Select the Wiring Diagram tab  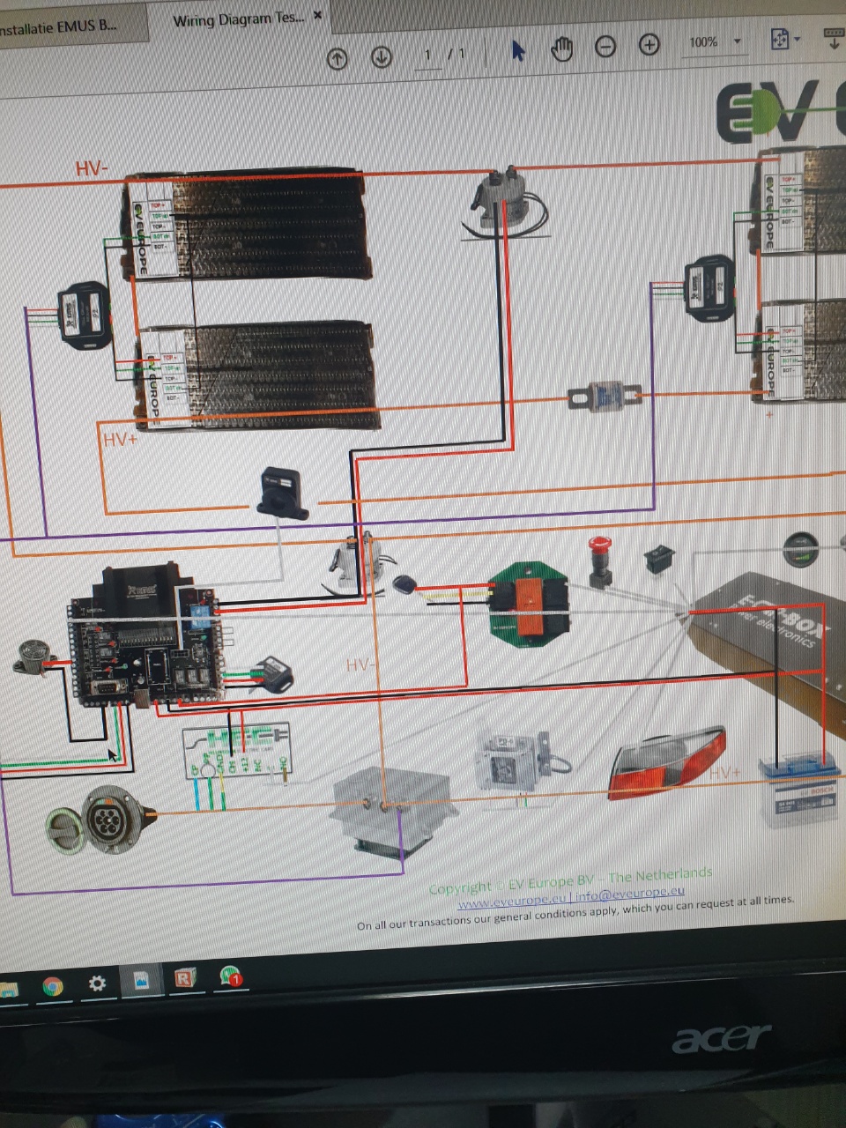click(x=238, y=20)
